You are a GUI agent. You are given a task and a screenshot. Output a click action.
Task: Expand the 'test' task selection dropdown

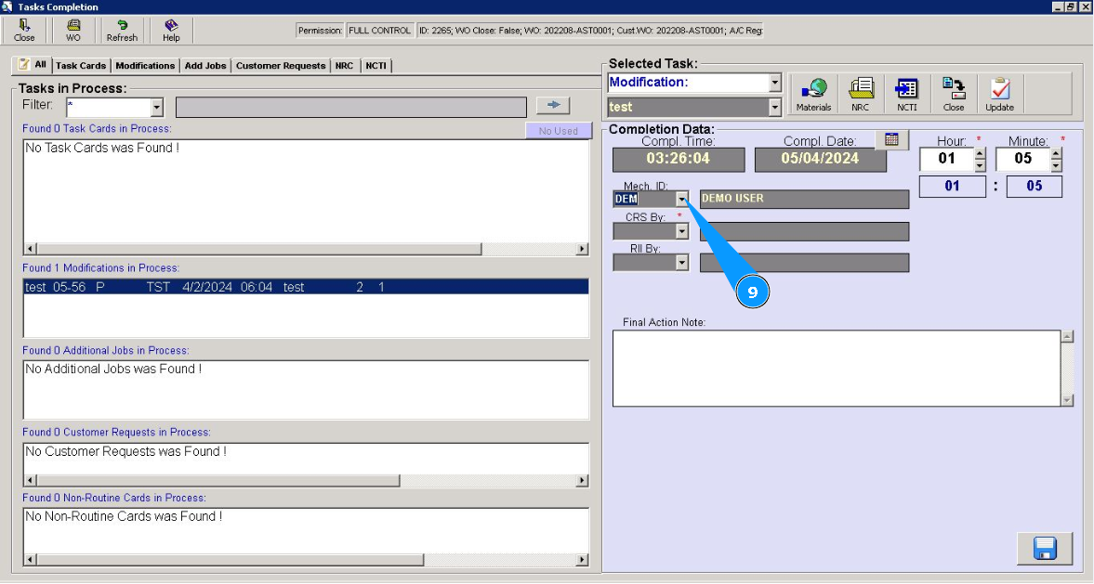pyautogui.click(x=775, y=108)
